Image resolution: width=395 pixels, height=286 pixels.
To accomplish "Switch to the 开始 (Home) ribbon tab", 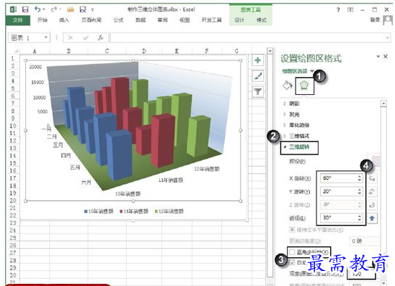I will (43, 20).
